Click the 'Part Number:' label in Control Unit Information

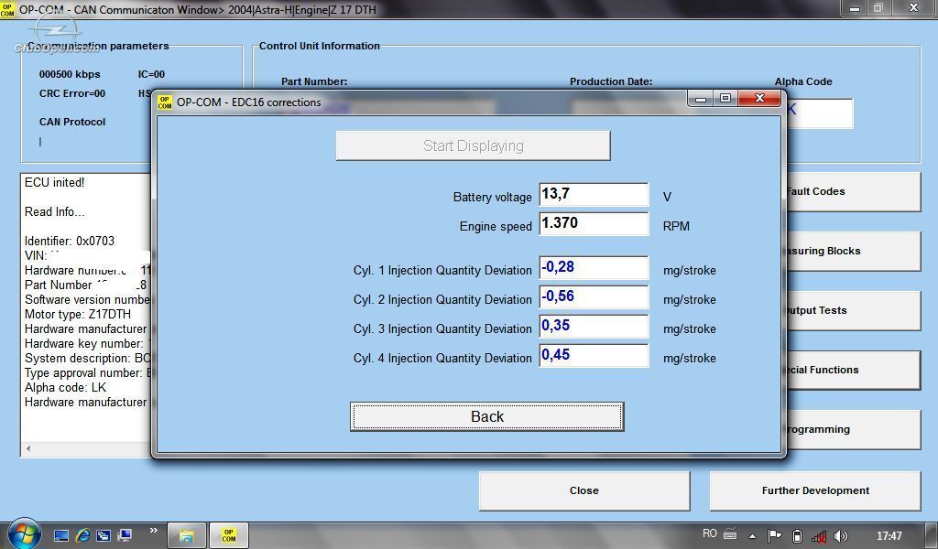coord(314,81)
